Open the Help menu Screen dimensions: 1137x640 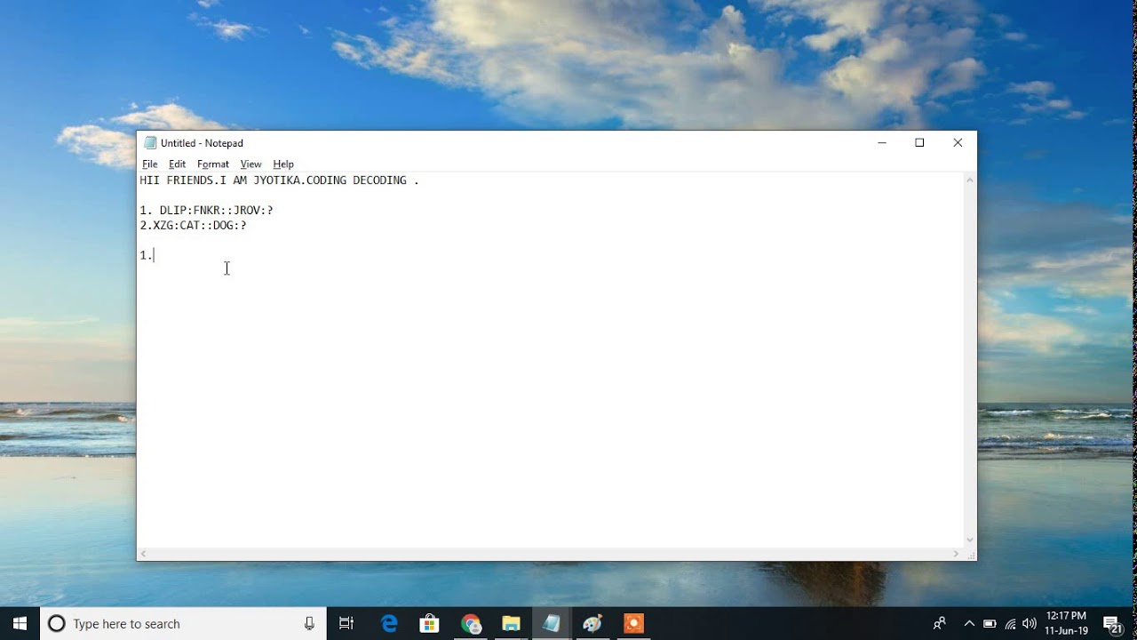click(x=283, y=164)
